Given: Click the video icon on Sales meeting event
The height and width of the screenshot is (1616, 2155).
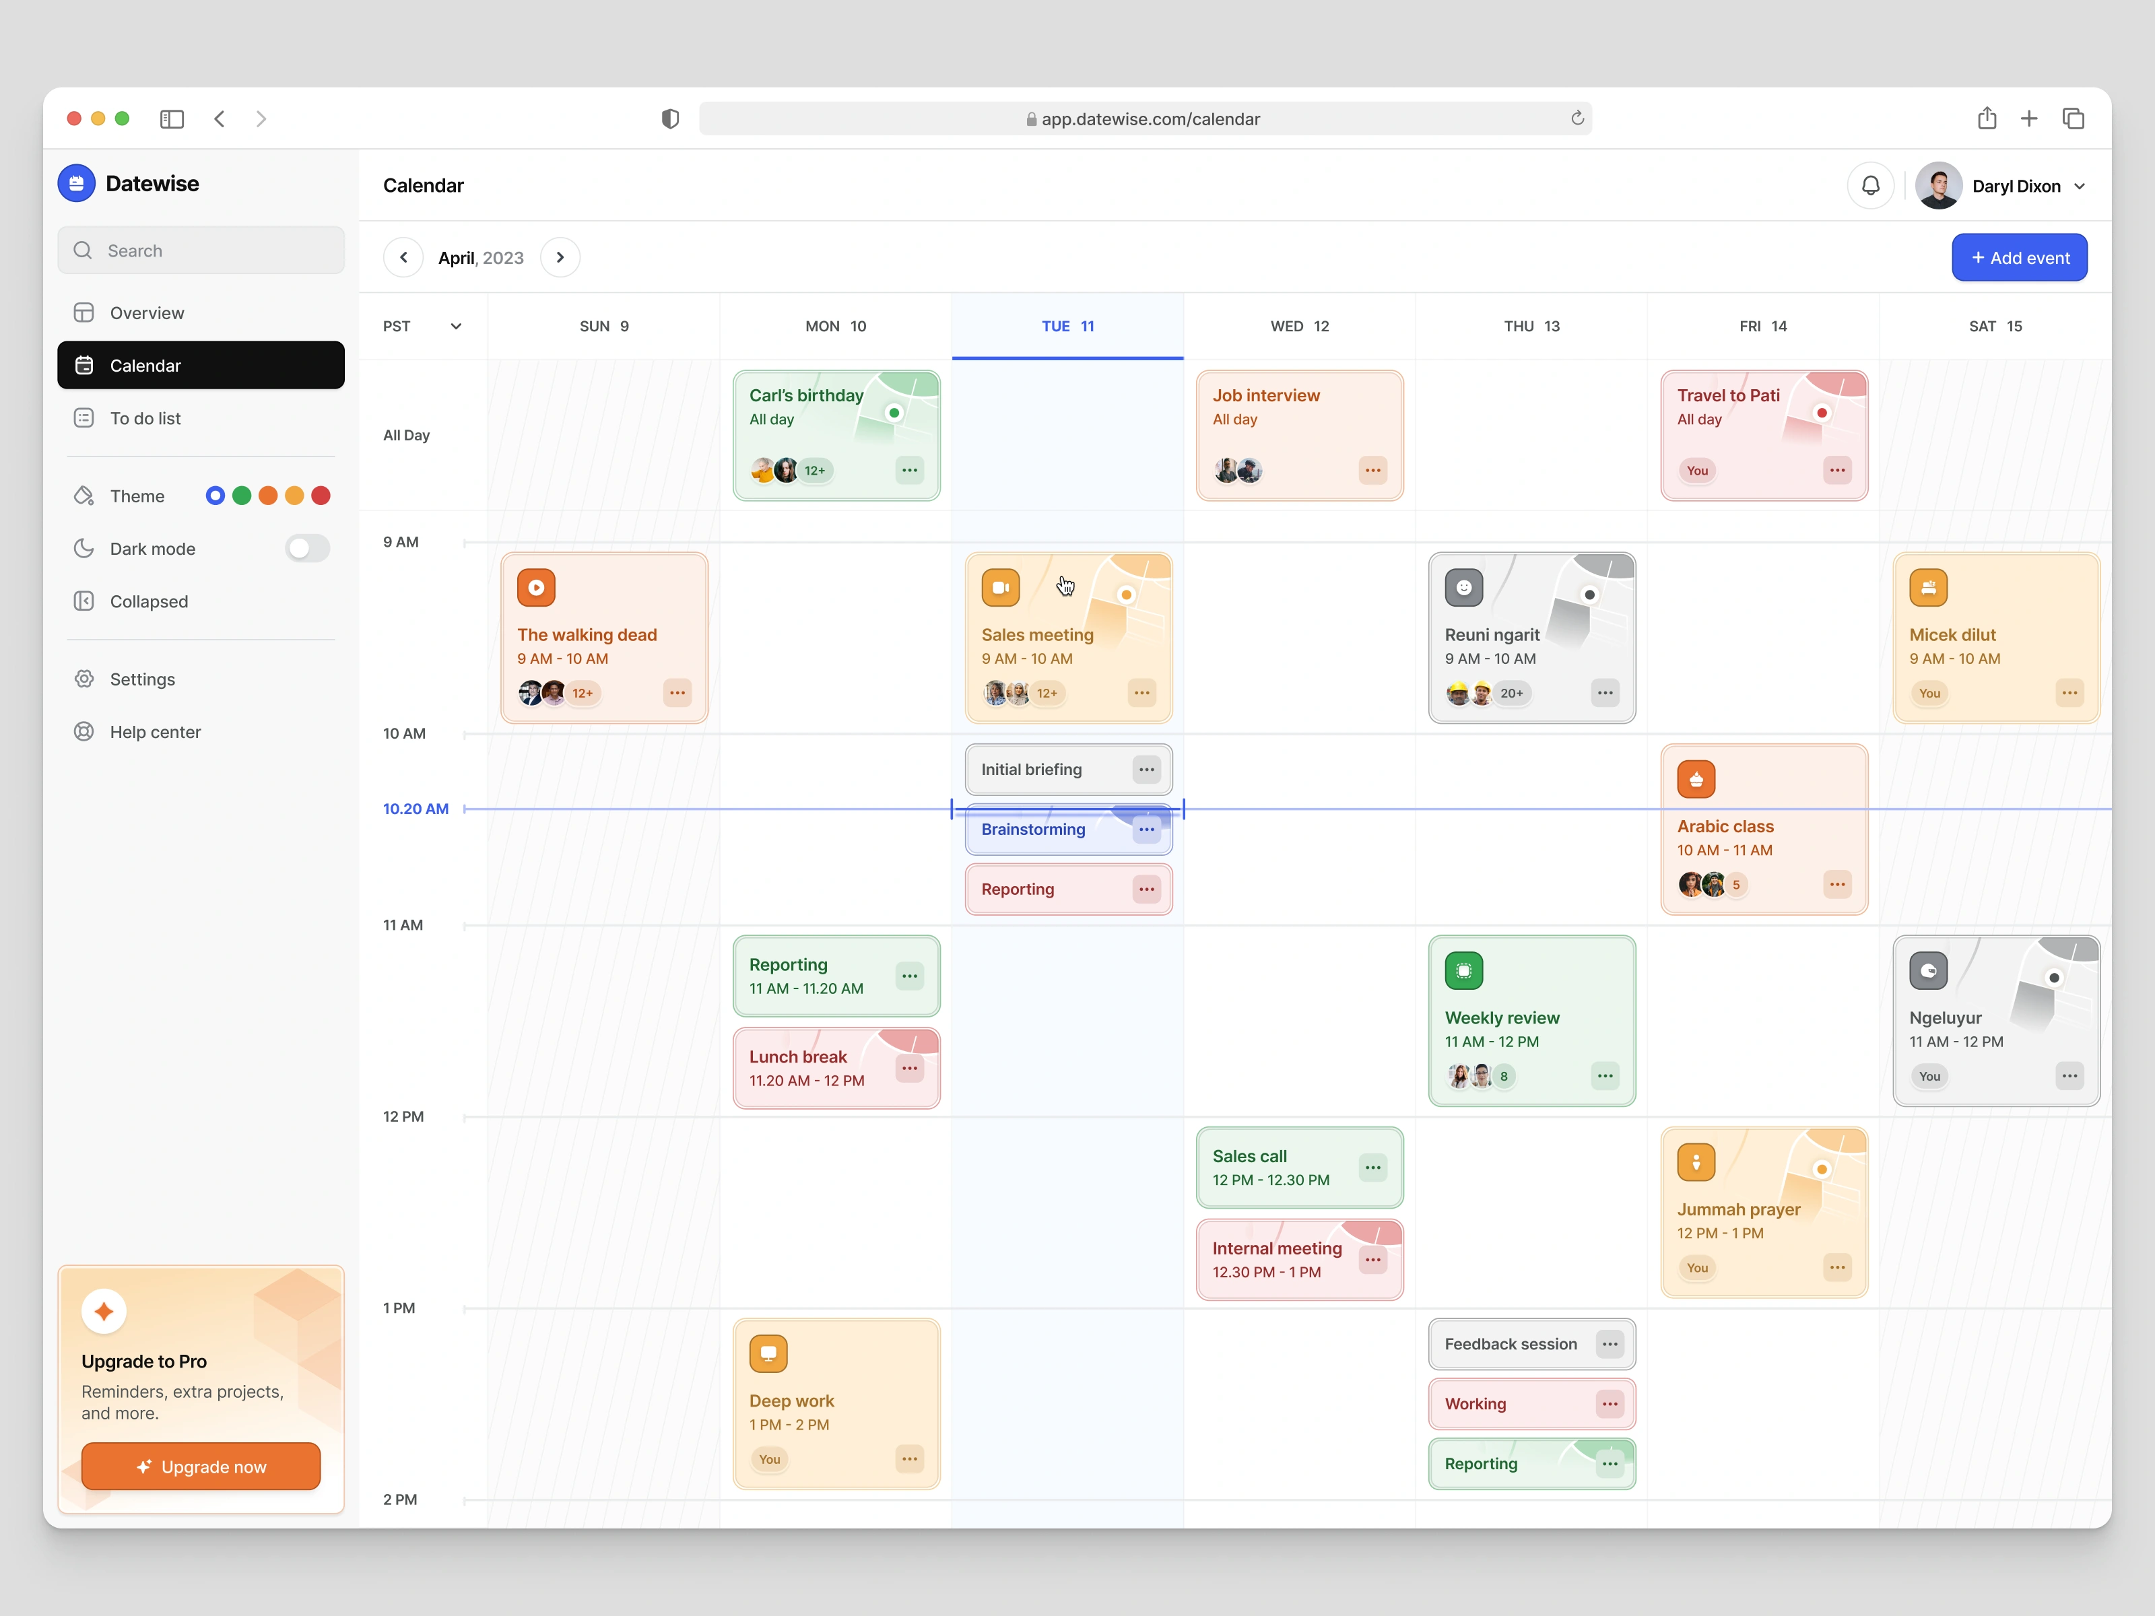Looking at the screenshot, I should point(1001,586).
